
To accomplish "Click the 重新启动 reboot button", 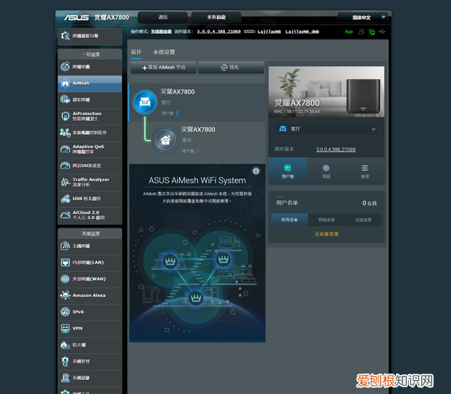I will [216, 17].
